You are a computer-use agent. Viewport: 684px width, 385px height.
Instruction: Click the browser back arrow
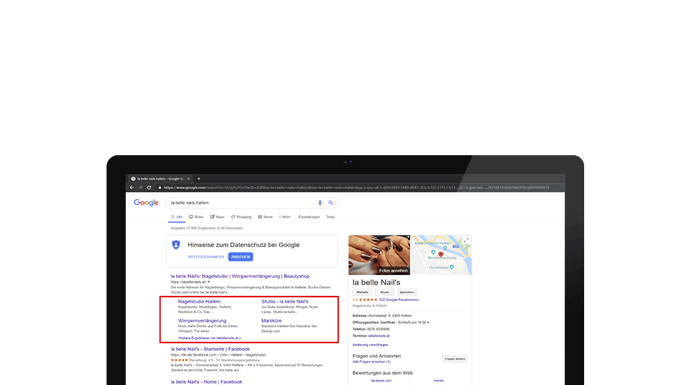click(131, 187)
